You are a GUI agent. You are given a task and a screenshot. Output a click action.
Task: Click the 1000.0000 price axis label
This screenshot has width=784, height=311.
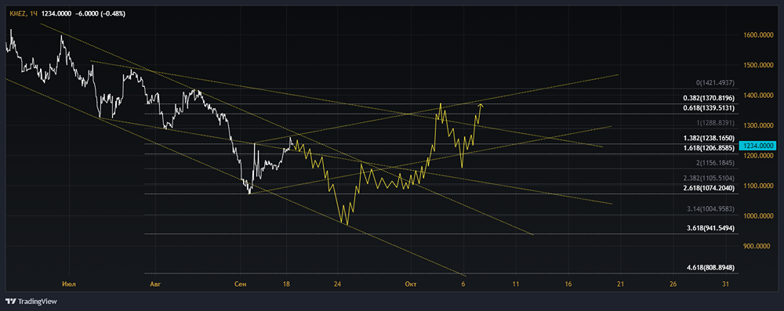point(758,216)
